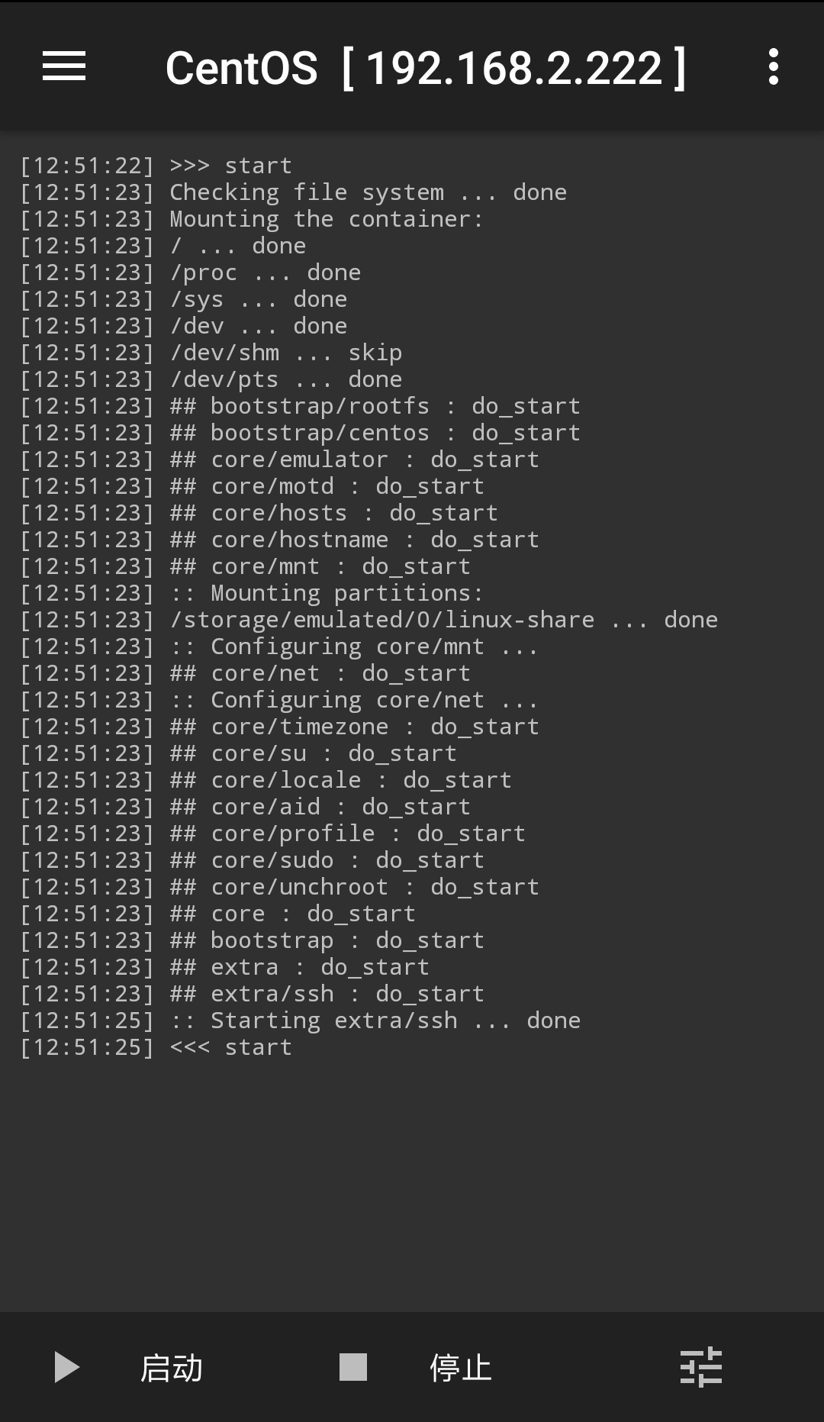Click the '/proc ... done' log line
This screenshot has width=824, height=1422.
265,272
